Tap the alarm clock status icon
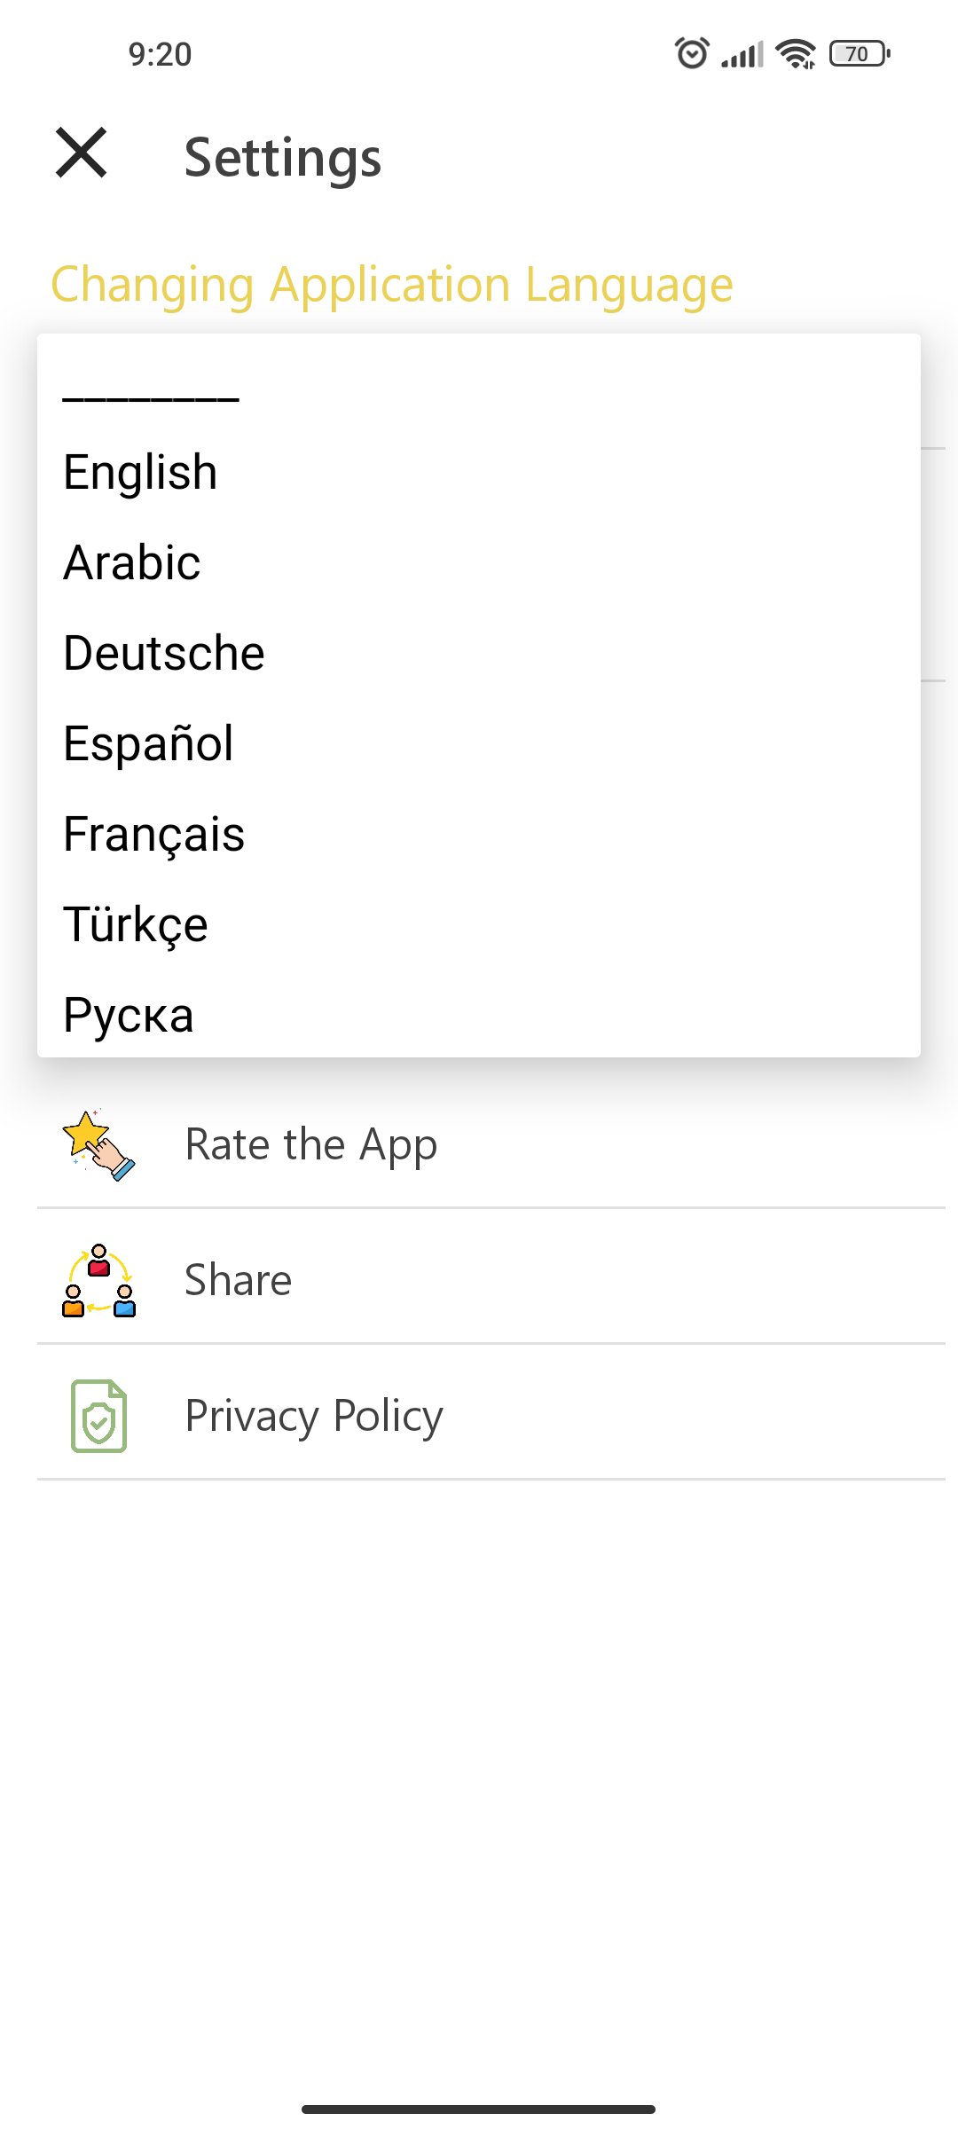Image resolution: width=958 pixels, height=2129 pixels. 692,53
